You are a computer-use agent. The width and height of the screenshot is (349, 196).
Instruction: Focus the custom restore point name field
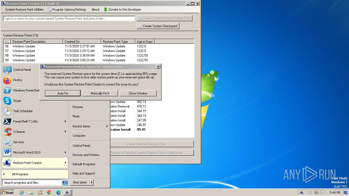coord(69,19)
